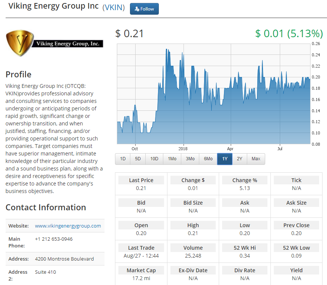Viewport: 327px width, 285px height.
Task: Click the green $ 0.01 (5.13%) change
Action: tap(289, 34)
